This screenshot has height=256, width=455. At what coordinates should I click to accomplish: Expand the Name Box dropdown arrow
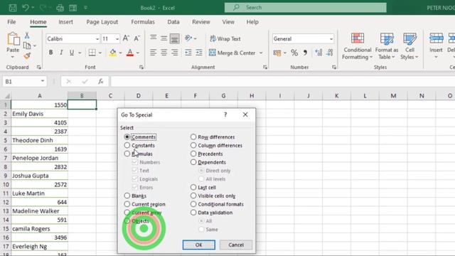click(43, 81)
